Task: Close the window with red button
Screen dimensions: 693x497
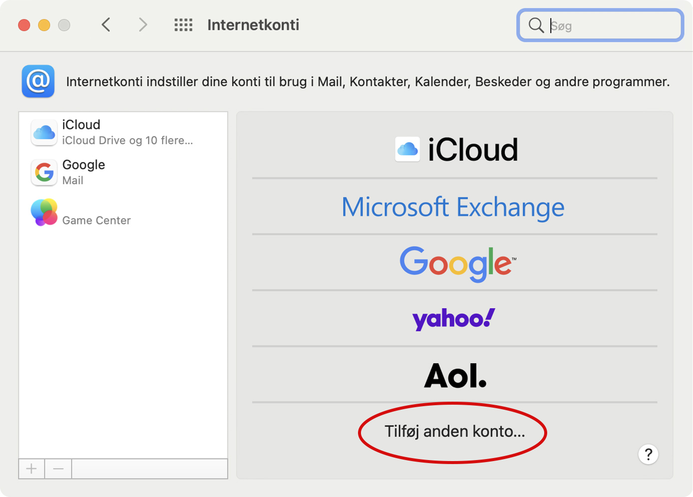Action: (x=24, y=25)
